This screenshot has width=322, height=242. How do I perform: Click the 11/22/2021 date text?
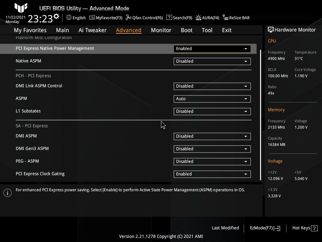(x=15, y=17)
